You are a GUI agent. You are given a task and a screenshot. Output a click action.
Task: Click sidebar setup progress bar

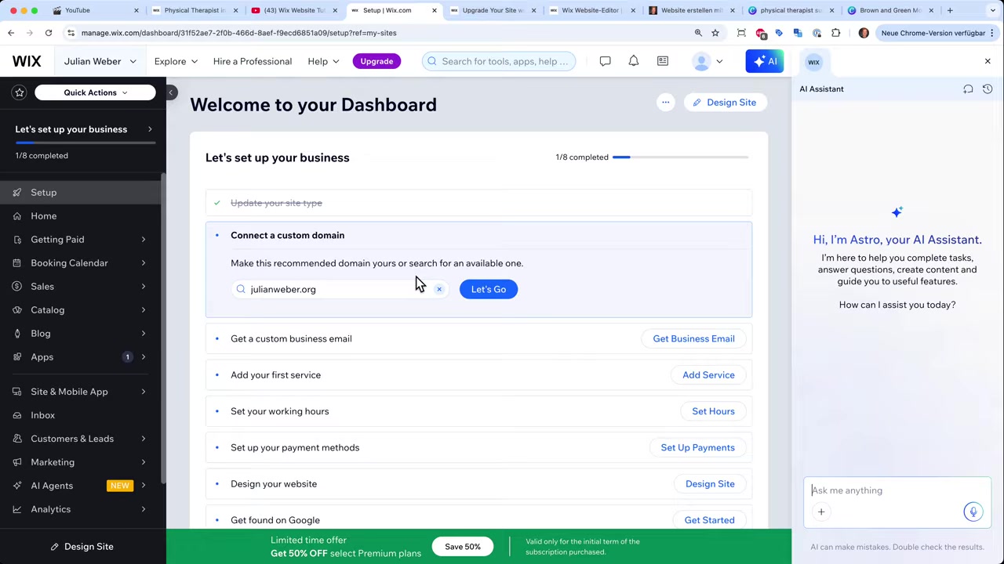tap(85, 143)
